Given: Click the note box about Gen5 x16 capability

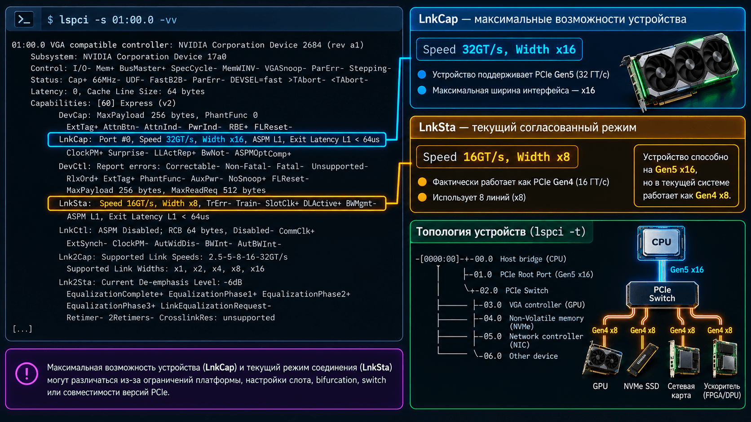Looking at the screenshot, I should [x=686, y=176].
